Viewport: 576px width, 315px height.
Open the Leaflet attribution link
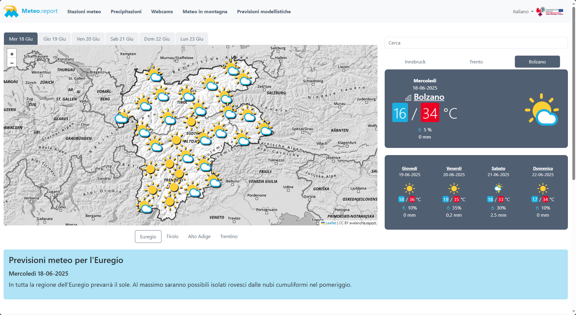click(x=330, y=223)
